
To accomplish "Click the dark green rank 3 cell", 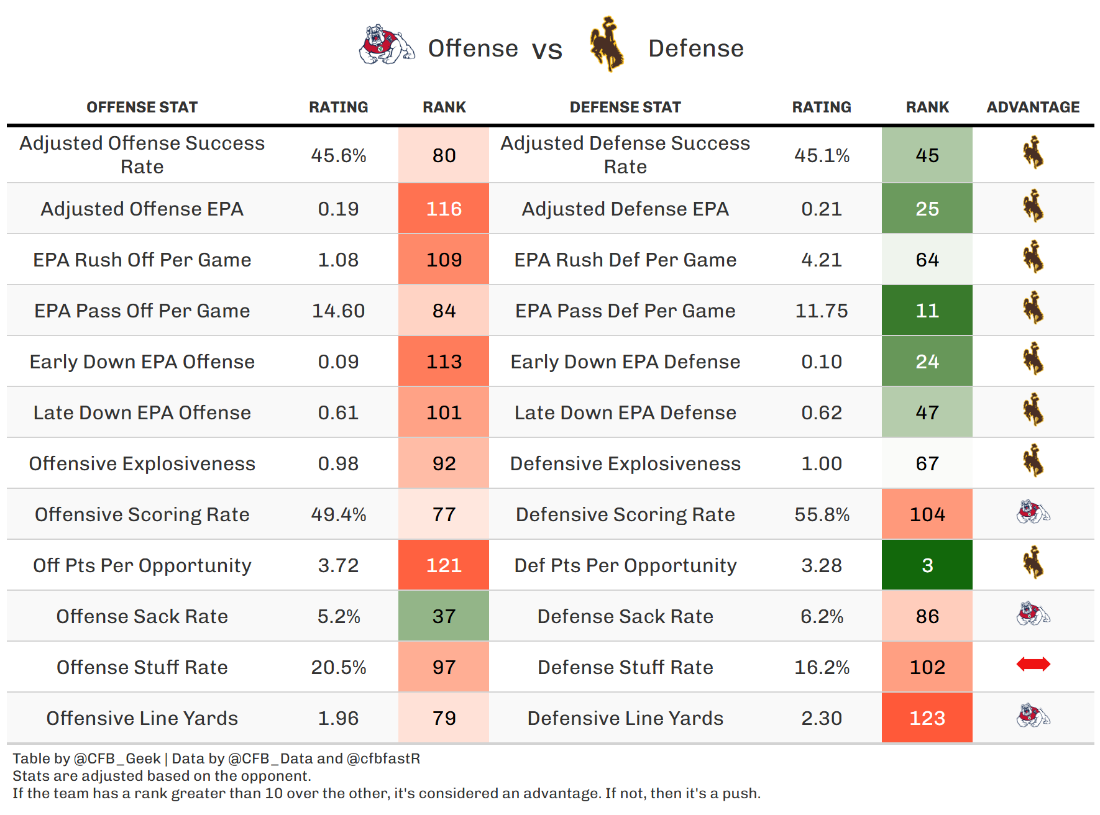I will pos(927,565).
